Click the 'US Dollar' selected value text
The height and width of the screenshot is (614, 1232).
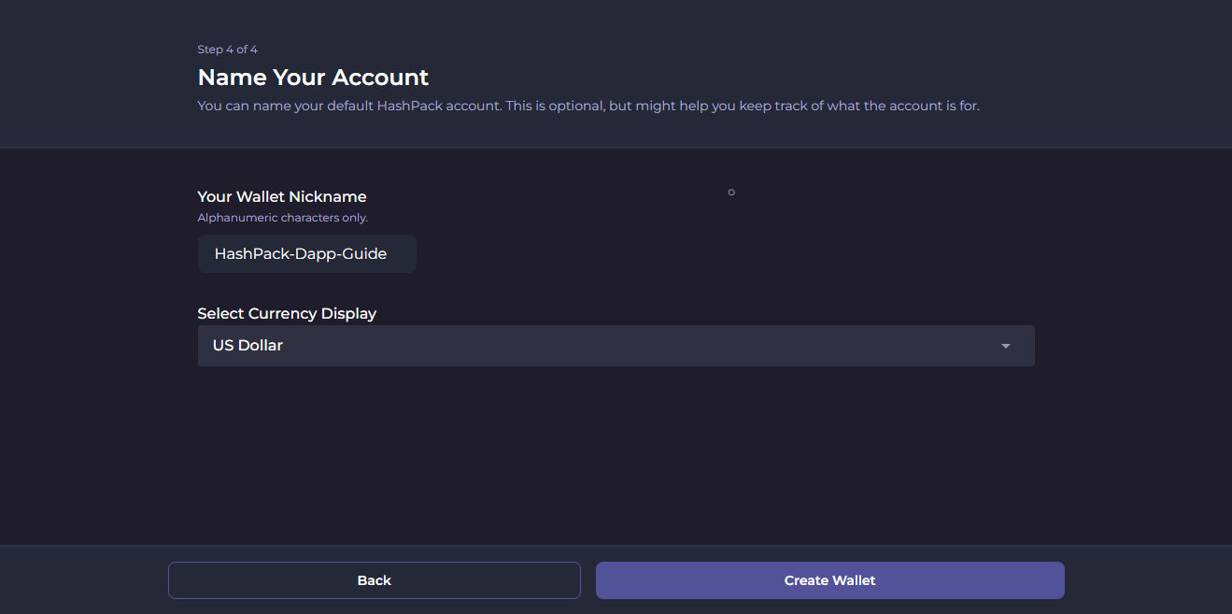tap(248, 346)
